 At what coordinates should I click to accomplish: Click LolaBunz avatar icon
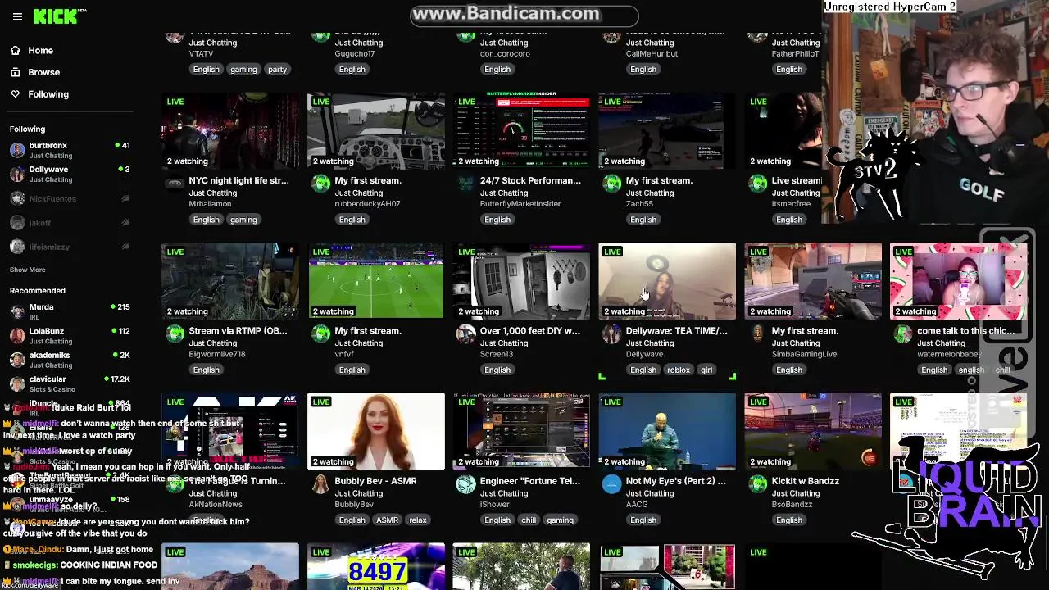(17, 336)
